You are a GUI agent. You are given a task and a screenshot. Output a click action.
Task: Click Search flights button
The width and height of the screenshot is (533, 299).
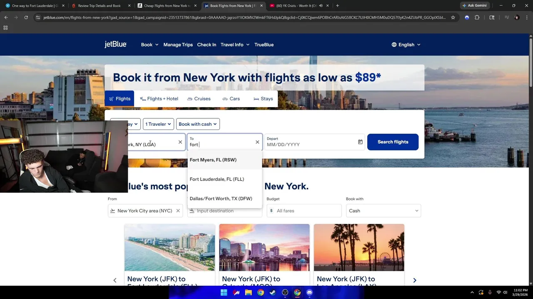[393, 142]
